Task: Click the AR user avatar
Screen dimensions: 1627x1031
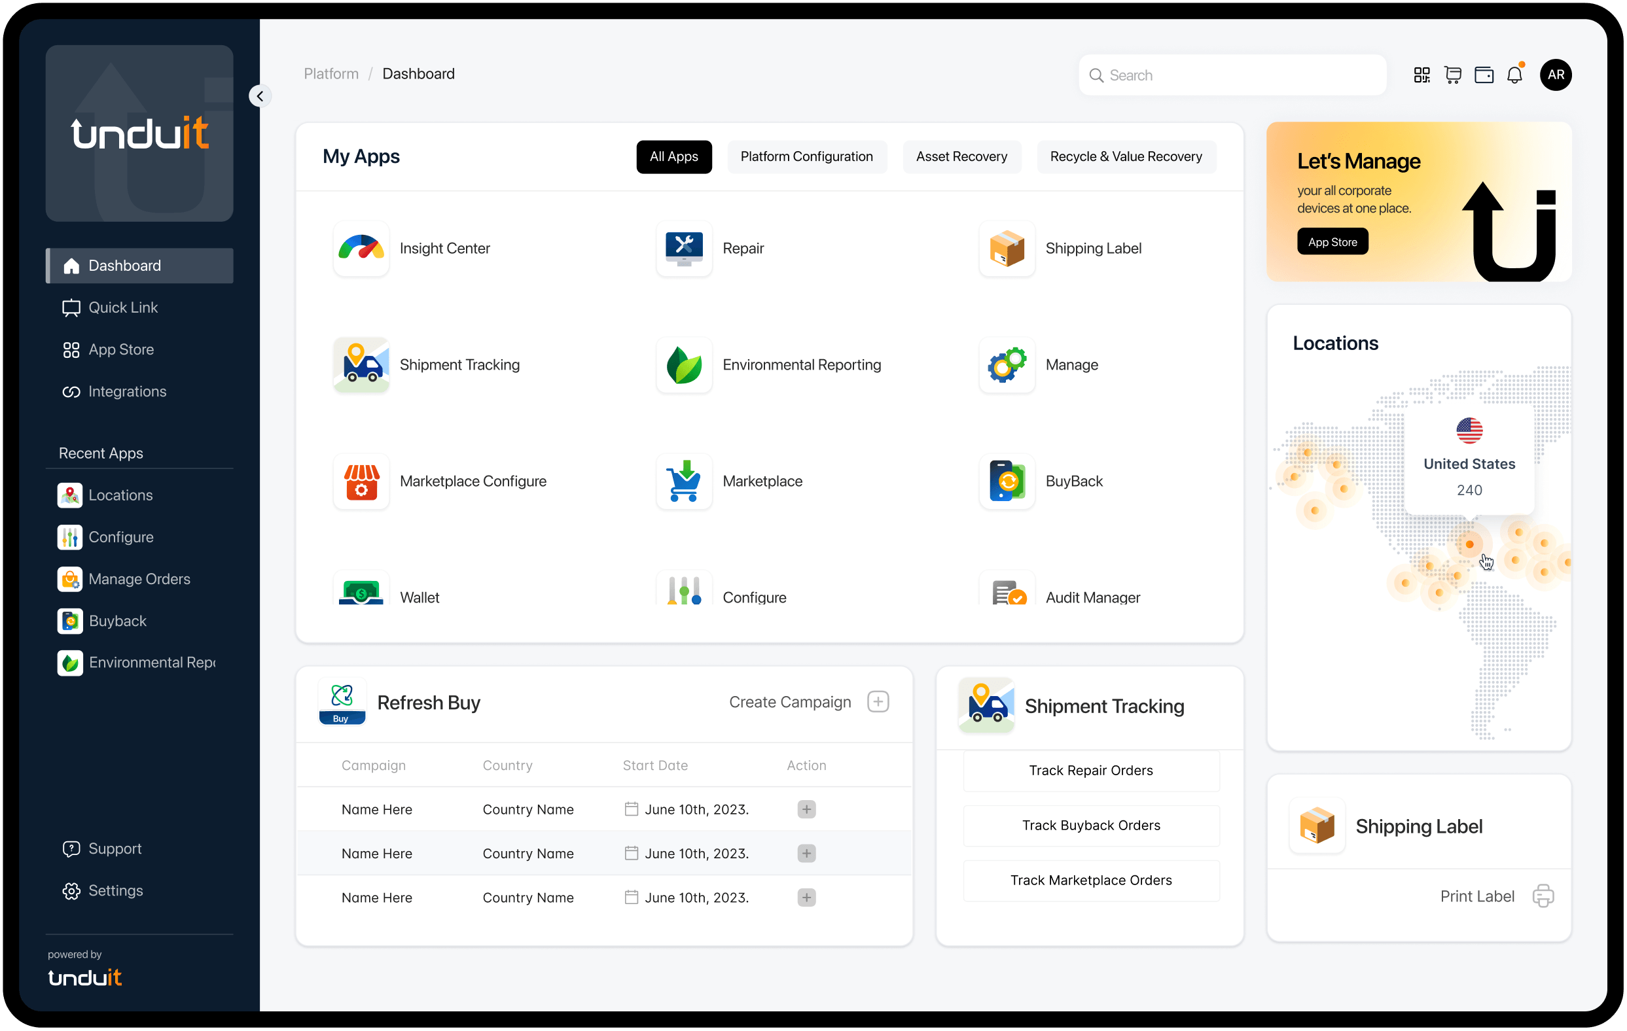Action: coord(1556,75)
